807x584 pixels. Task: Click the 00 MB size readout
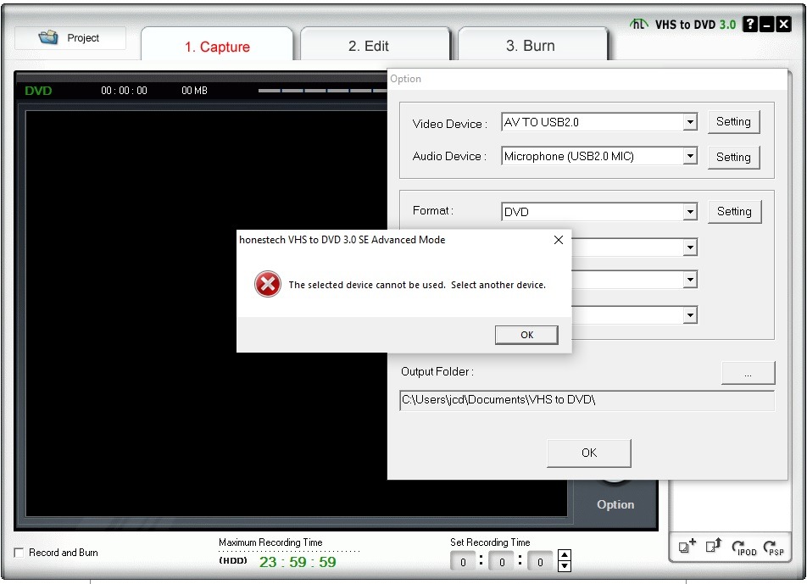click(x=194, y=91)
